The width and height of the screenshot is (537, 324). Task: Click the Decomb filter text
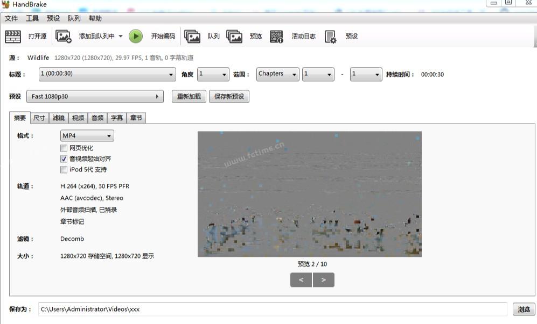pyautogui.click(x=72, y=239)
